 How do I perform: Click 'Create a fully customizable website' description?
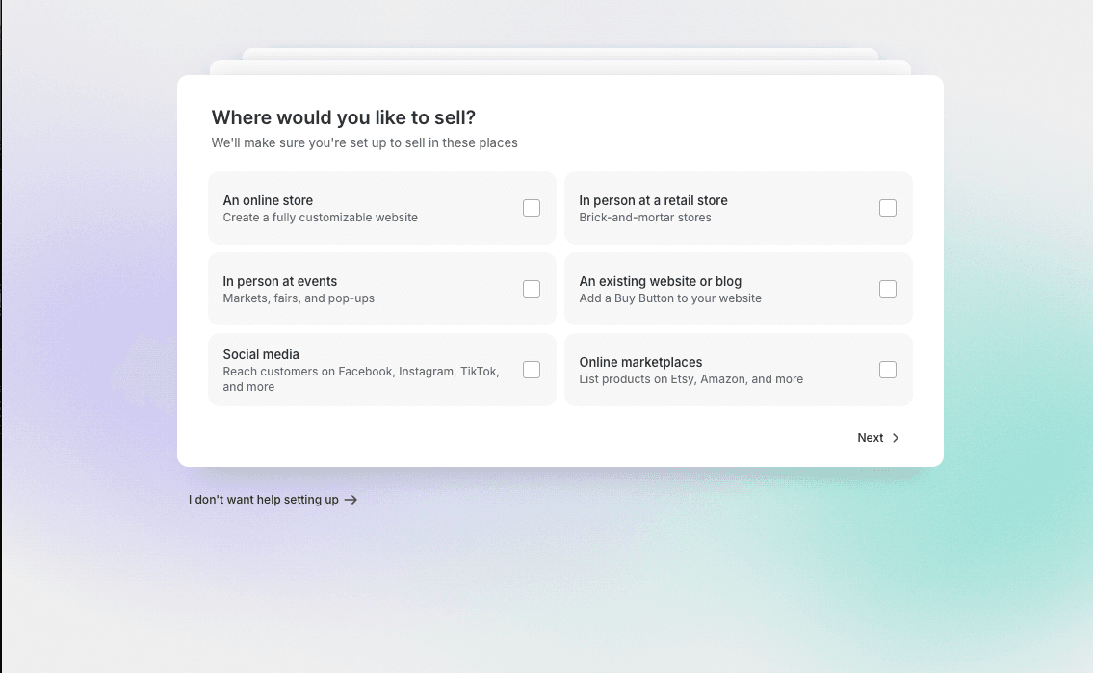[x=320, y=218]
